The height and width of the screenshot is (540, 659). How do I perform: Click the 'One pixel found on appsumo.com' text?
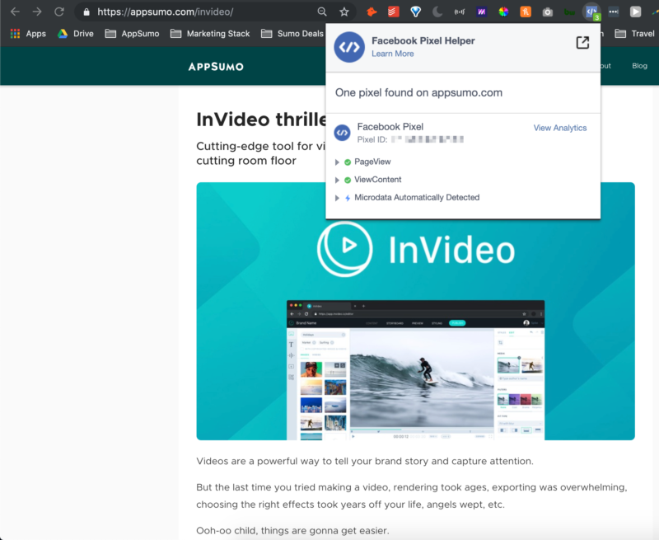pyautogui.click(x=418, y=92)
